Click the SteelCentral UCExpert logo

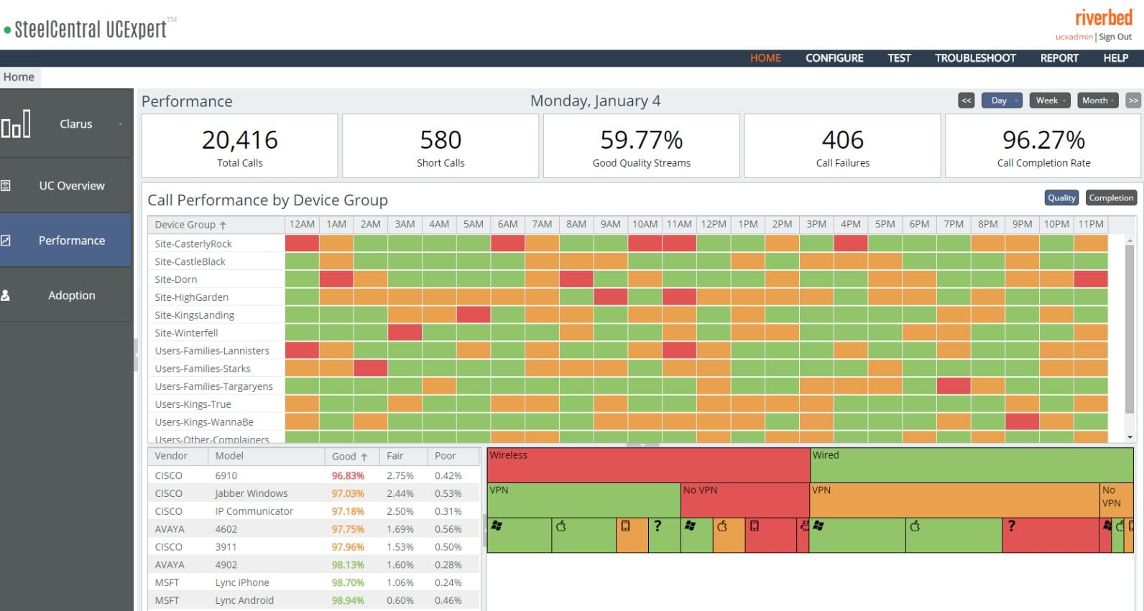91,29
